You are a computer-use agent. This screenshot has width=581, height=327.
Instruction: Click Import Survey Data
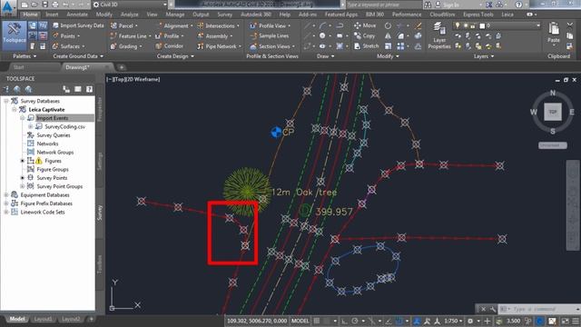coord(78,25)
